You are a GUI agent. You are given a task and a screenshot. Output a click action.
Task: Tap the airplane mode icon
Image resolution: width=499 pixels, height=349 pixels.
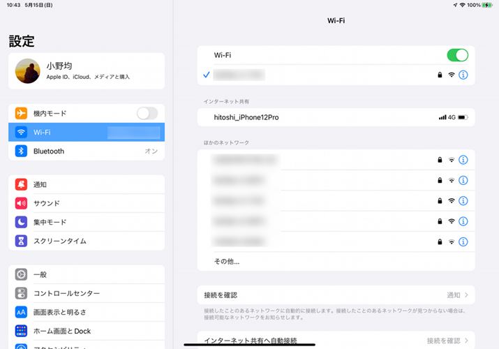21,113
